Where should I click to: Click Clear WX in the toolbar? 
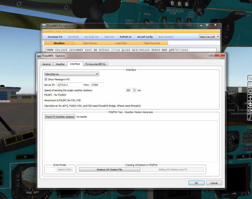point(109,37)
